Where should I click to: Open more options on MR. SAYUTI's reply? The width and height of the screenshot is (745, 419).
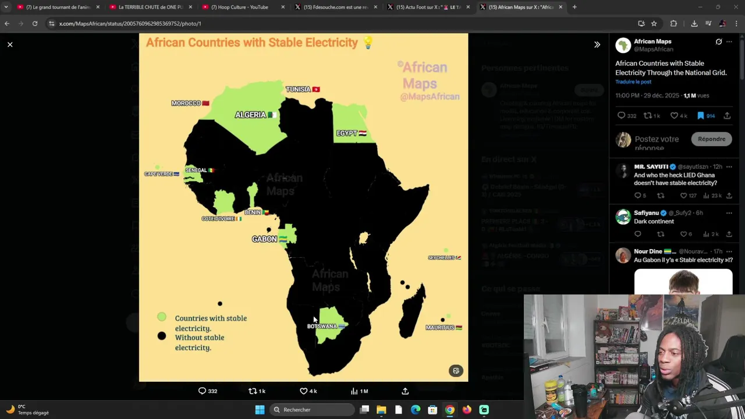click(x=729, y=167)
